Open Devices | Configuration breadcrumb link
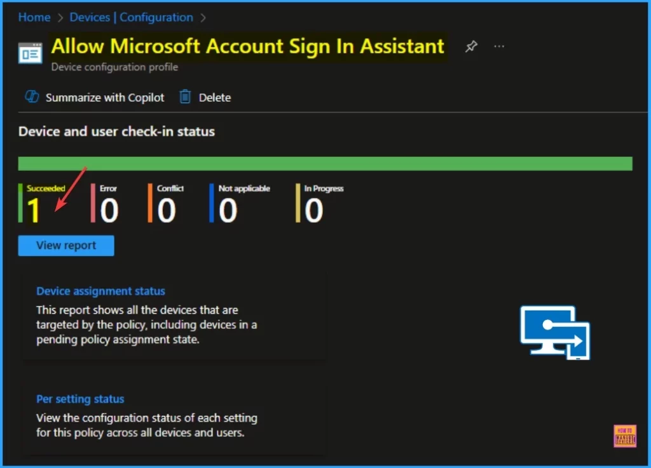The height and width of the screenshot is (468, 651). tap(131, 17)
